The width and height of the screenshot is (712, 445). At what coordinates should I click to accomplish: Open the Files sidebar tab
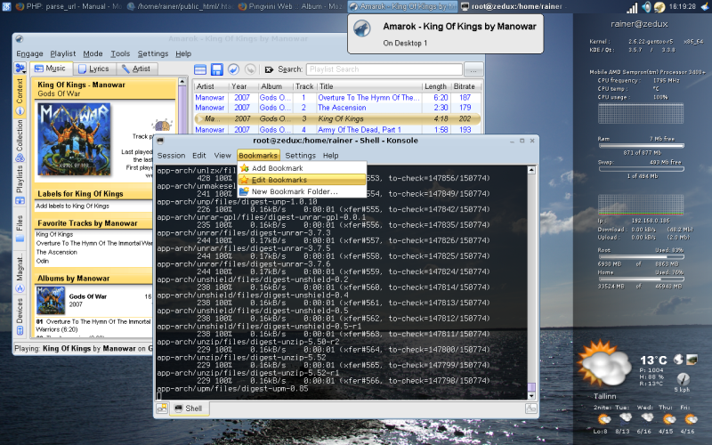tap(20, 228)
